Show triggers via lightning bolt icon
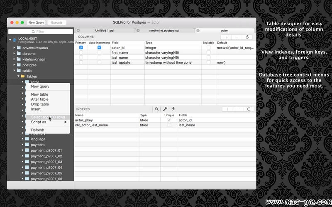 tap(173, 109)
